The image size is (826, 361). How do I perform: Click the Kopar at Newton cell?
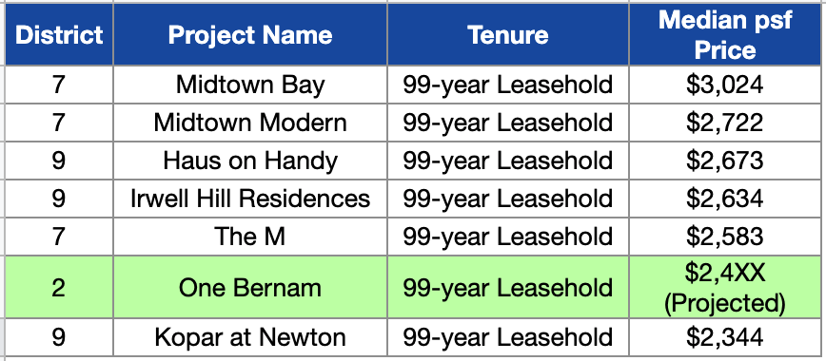(250, 337)
